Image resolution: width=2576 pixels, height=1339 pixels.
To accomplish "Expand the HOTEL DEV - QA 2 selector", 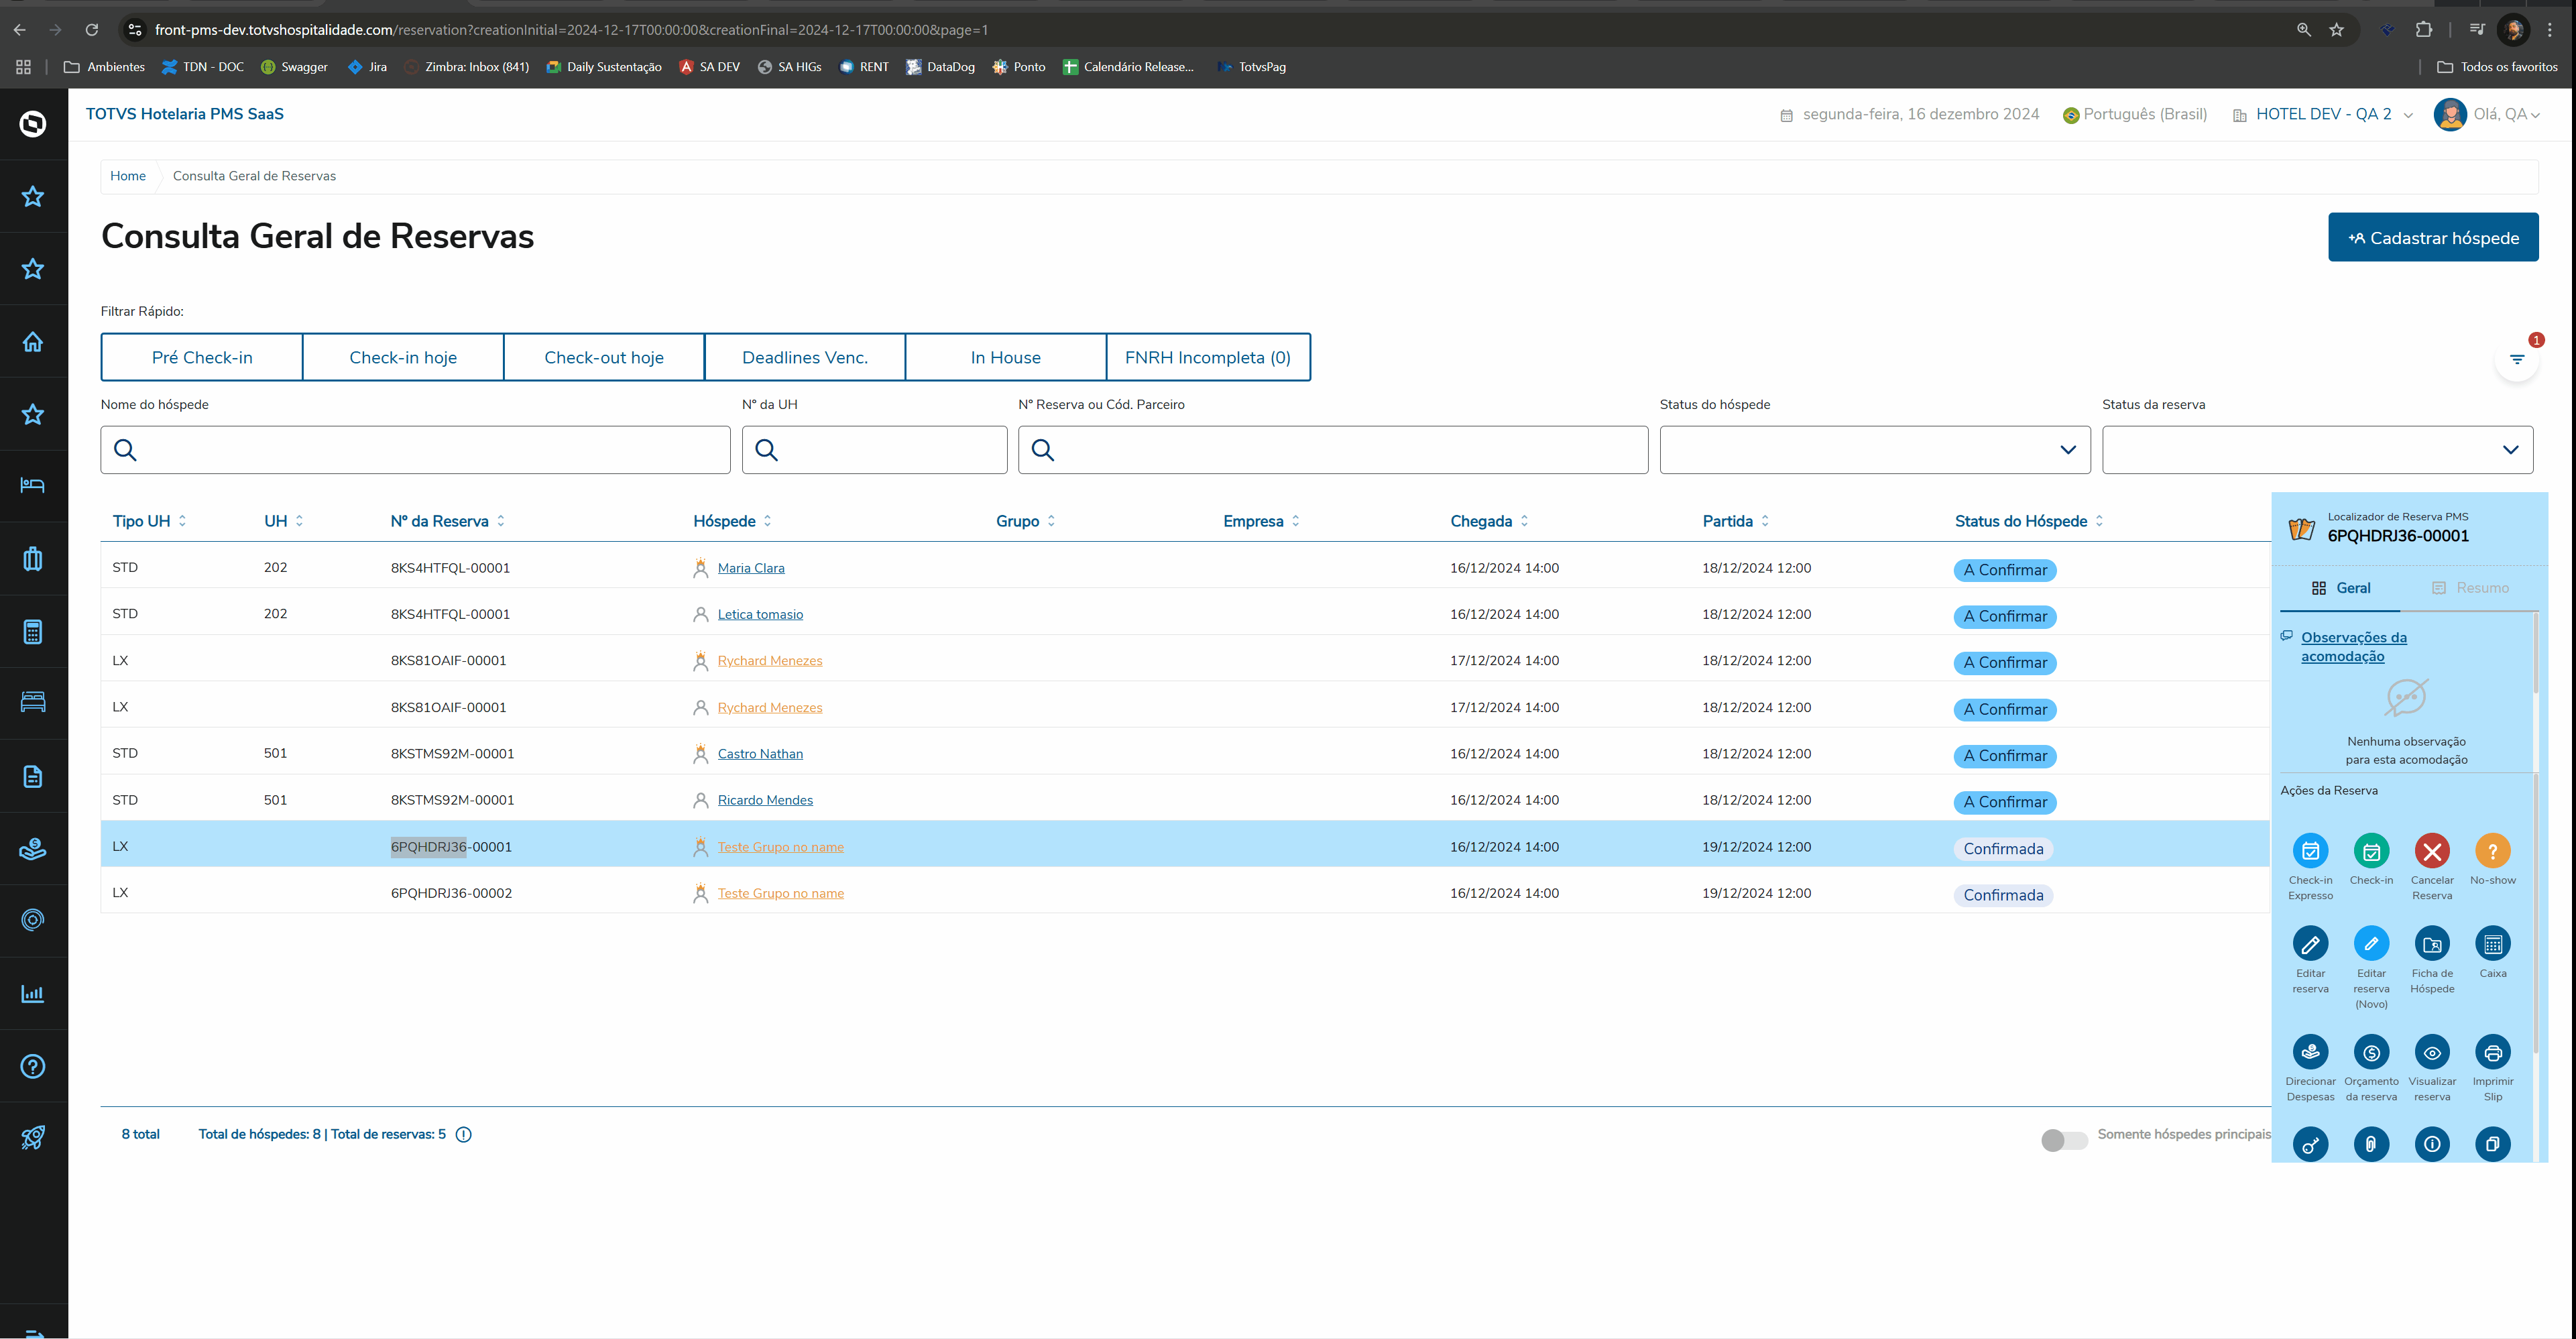I will coord(2323,114).
